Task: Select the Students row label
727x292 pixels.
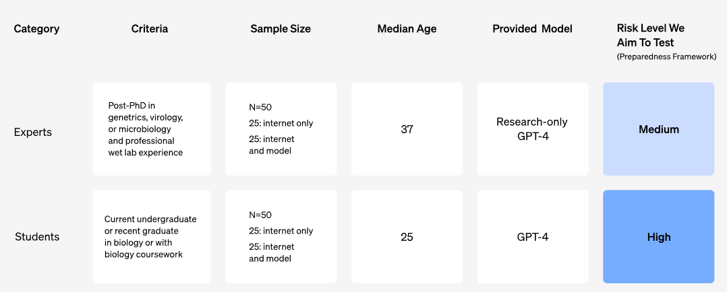Action: pos(37,237)
